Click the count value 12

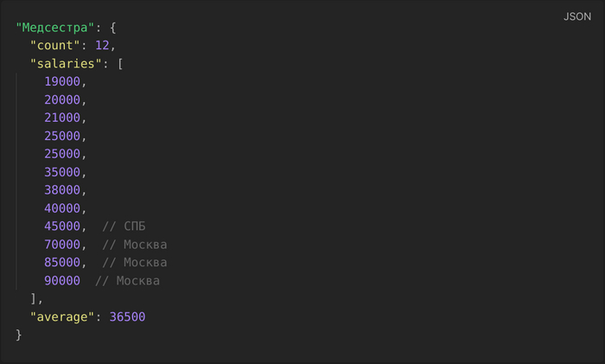tap(102, 45)
